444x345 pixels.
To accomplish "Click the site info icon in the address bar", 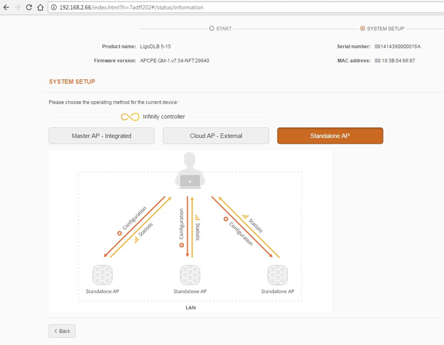I will click(x=53, y=7).
